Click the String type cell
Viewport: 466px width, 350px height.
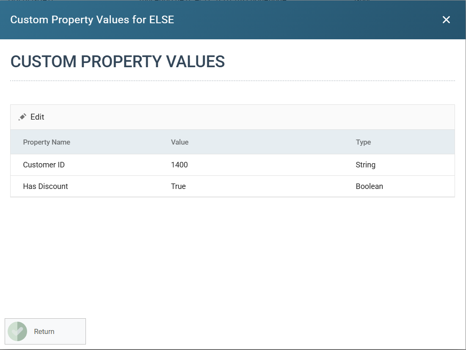[366, 165]
